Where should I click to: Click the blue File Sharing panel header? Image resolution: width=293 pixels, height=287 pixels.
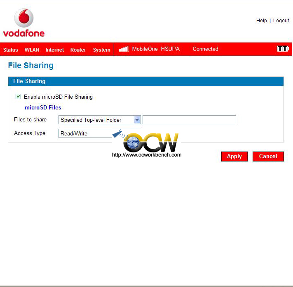point(146,81)
